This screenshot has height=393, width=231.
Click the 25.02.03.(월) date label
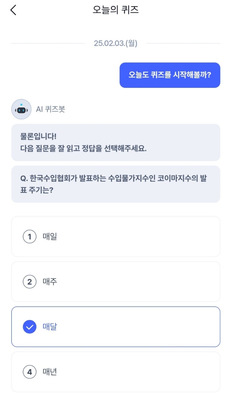point(115,43)
